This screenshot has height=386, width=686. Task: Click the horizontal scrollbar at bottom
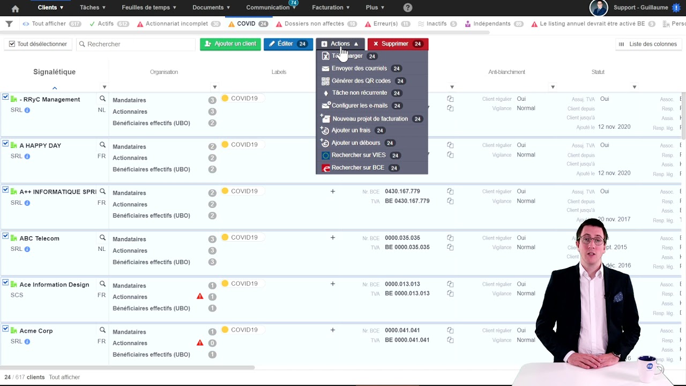(127, 368)
